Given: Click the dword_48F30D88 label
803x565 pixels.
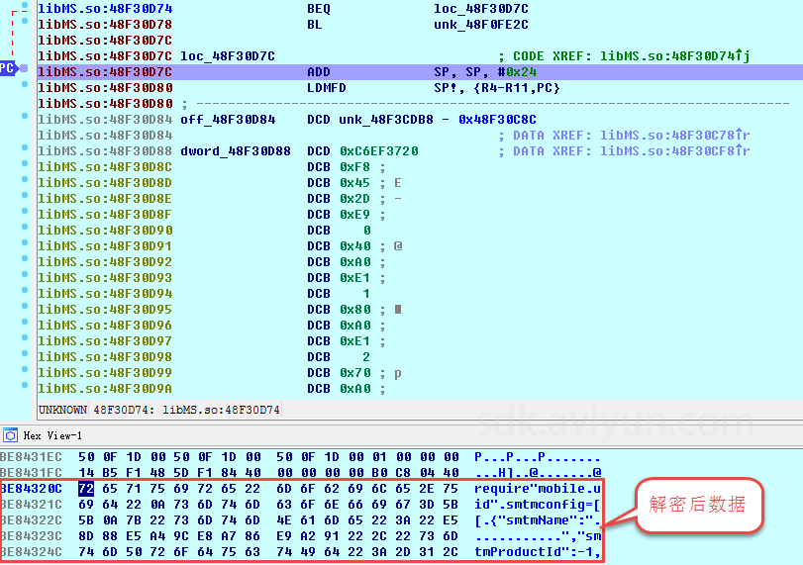Looking at the screenshot, I should coord(236,151).
